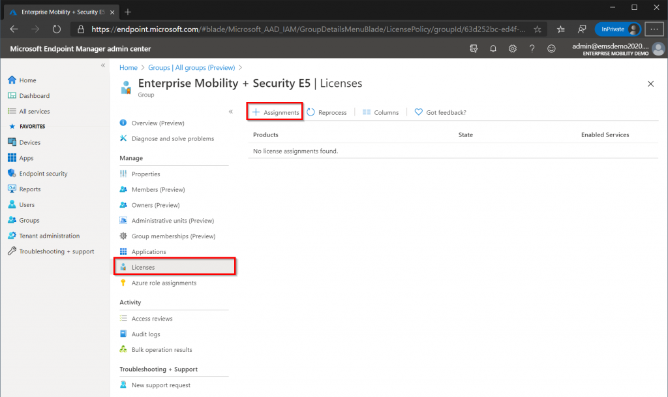This screenshot has height=397, width=668.
Task: Open Diagnose and solve problems
Action: (x=166, y=138)
